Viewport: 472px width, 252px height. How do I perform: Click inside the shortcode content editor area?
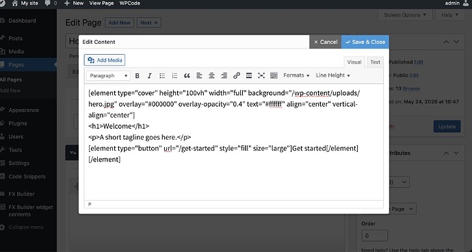(233, 142)
